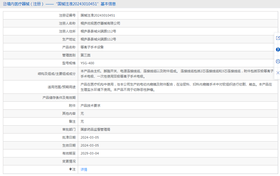The image size is (280, 176).
Task: Click the 审批部门 field label
Action: (69, 129)
